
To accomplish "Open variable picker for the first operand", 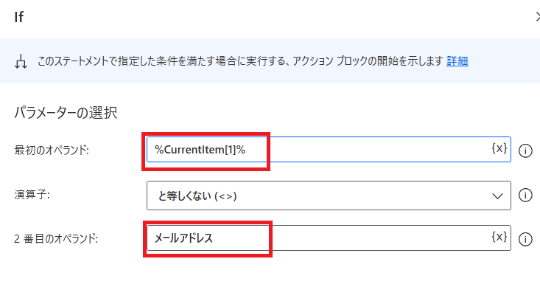I will [499, 148].
